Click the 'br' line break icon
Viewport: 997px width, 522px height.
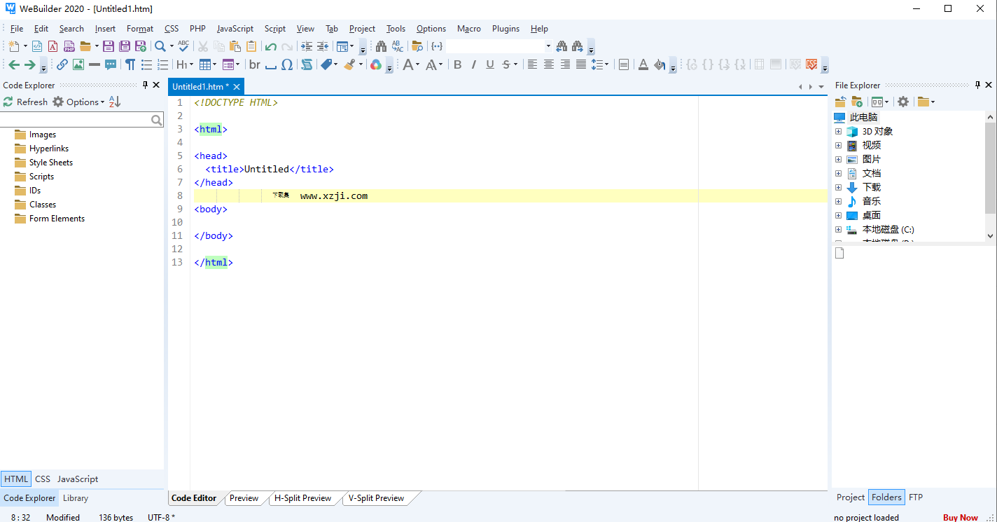pyautogui.click(x=255, y=64)
